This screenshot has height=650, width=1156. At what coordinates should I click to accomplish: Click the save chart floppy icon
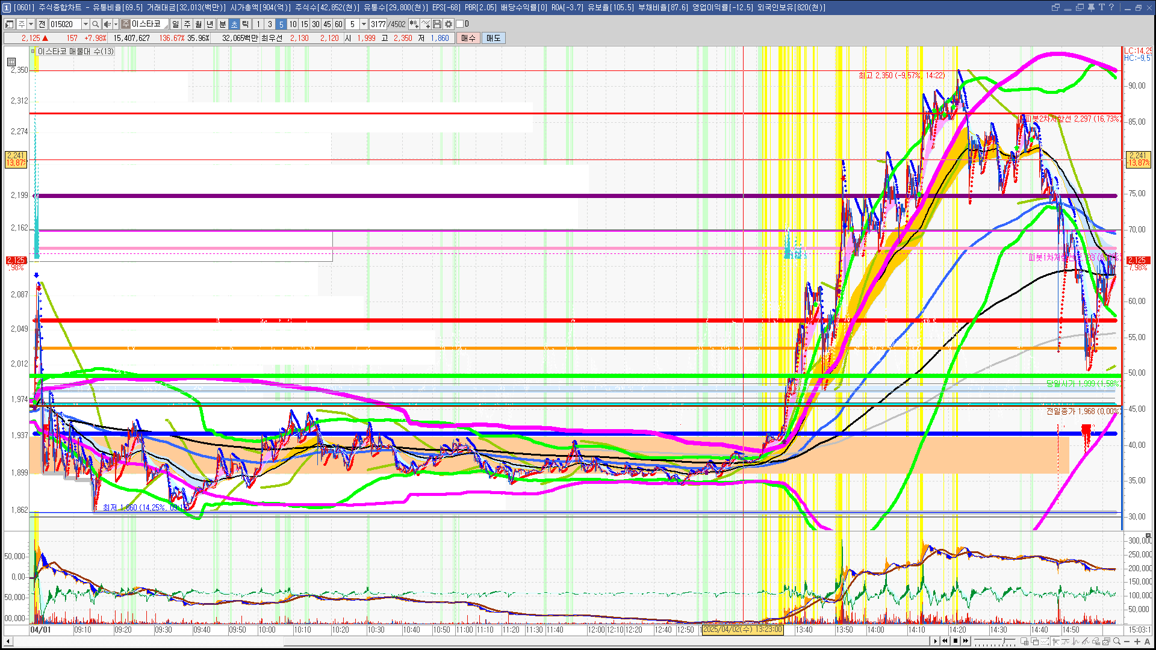tap(437, 24)
